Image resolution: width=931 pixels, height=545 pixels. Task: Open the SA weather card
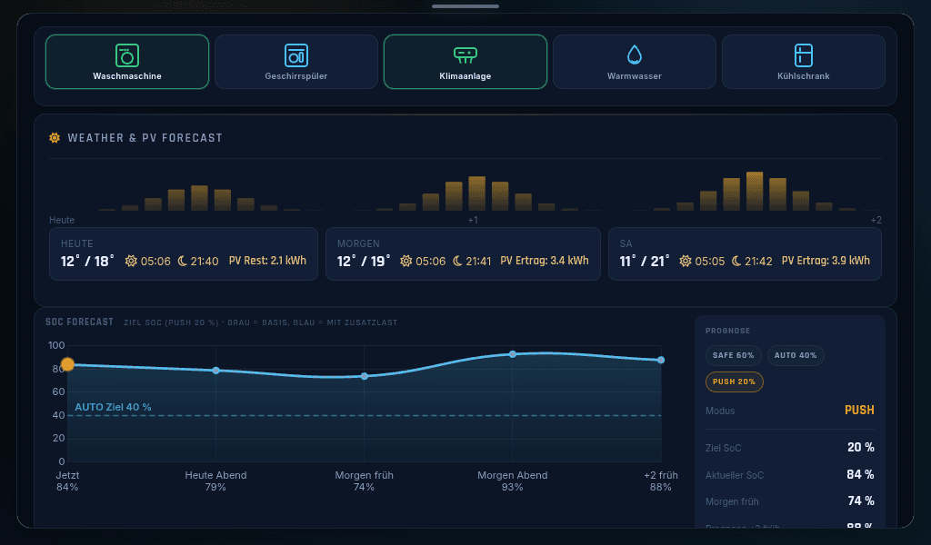tap(745, 253)
